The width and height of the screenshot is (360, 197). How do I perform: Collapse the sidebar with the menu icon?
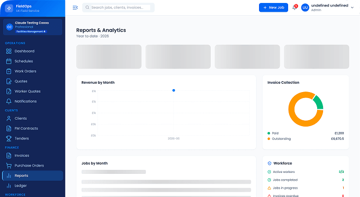[75, 7]
